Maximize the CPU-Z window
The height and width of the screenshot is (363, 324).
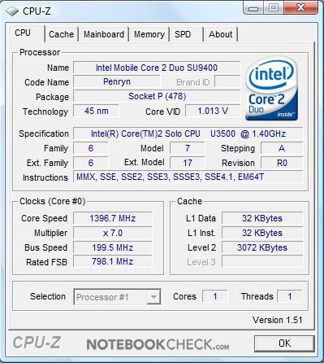pos(273,8)
